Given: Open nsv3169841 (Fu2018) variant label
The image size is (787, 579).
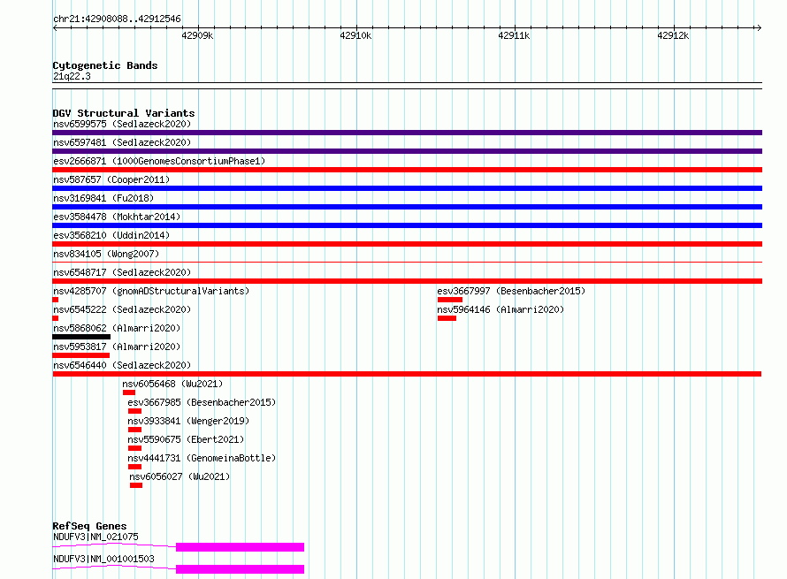Looking at the screenshot, I should [x=103, y=198].
